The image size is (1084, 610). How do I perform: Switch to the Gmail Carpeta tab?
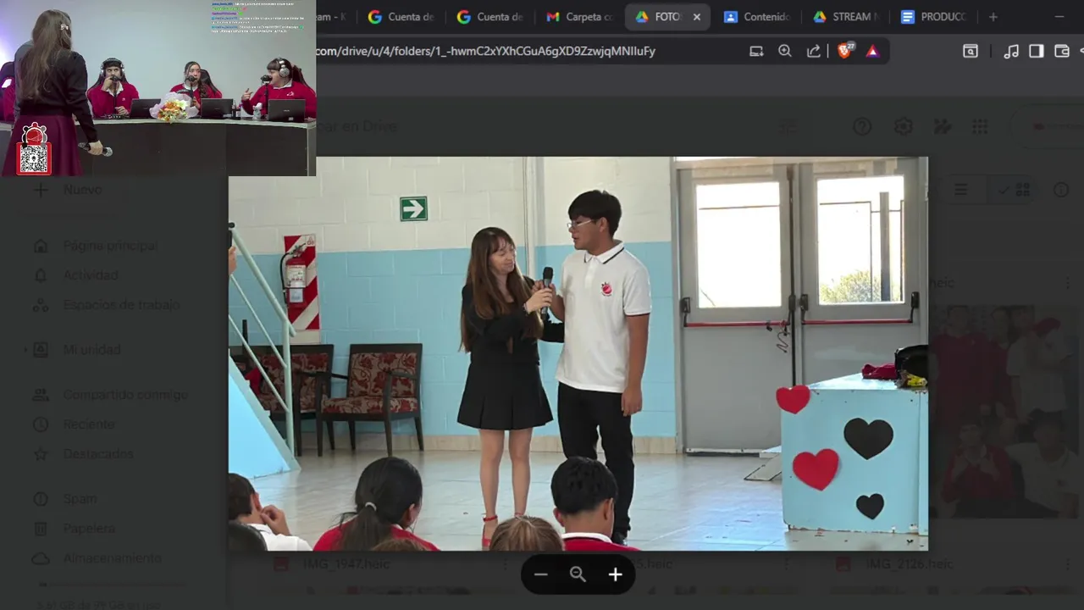tap(579, 17)
